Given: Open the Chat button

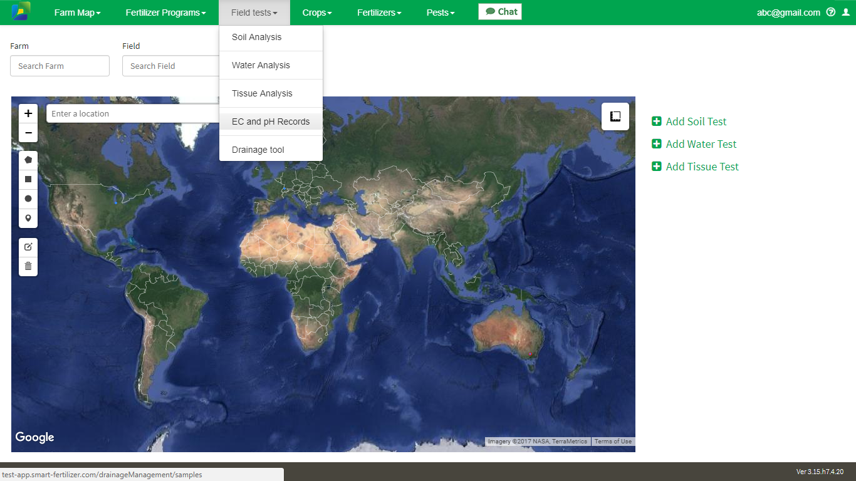Looking at the screenshot, I should (x=500, y=11).
